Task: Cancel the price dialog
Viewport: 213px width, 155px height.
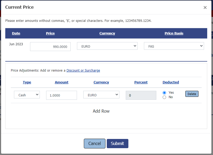Action: tap(95, 143)
